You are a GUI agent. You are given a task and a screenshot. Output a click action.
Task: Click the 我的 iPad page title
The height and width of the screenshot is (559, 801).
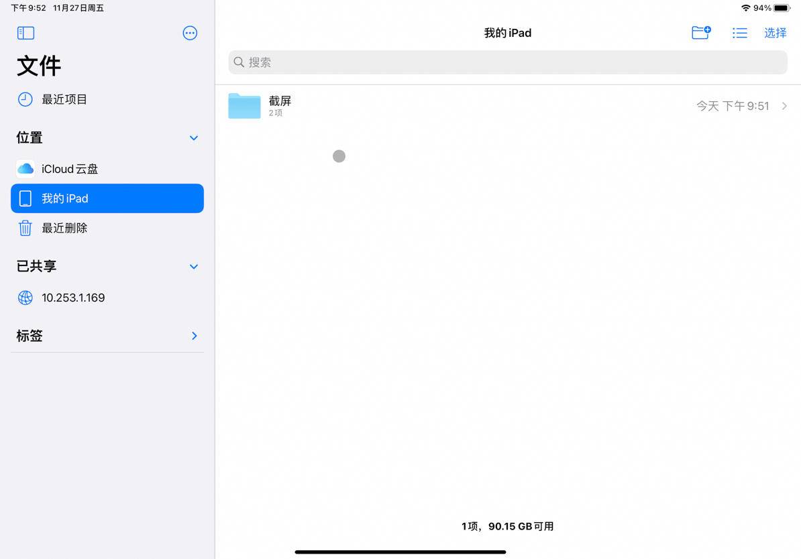pyautogui.click(x=508, y=33)
